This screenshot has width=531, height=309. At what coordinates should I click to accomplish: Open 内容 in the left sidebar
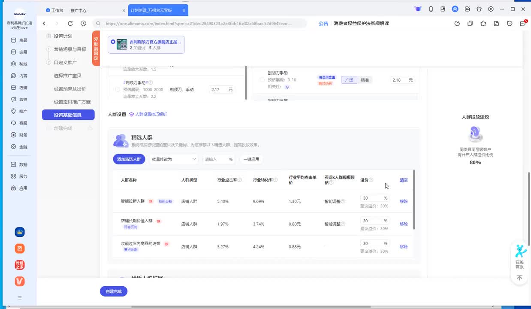[x=19, y=76]
